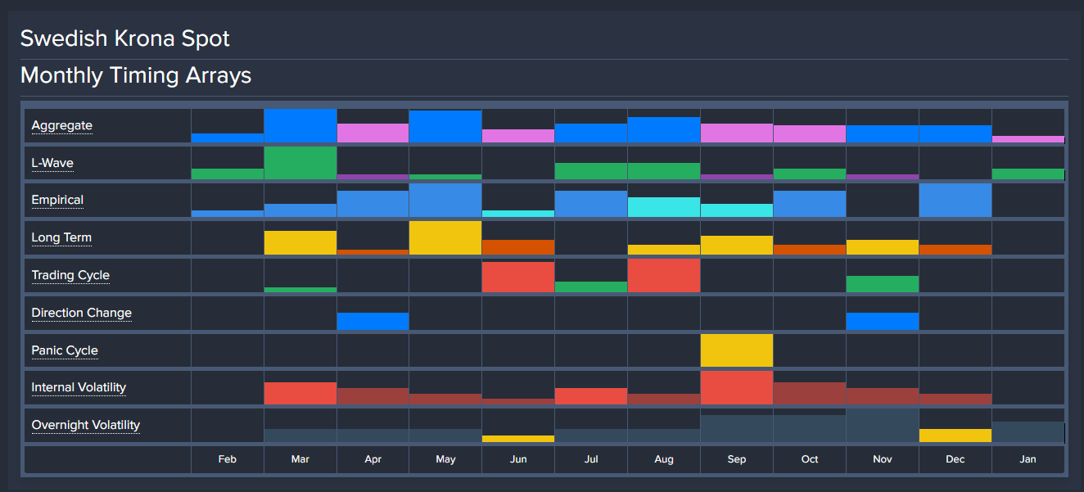The image size is (1084, 492).
Task: Select the red Trading Cycle bar for June
Action: click(x=518, y=277)
